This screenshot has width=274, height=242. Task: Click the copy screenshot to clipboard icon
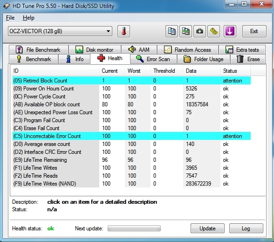tap(185, 31)
